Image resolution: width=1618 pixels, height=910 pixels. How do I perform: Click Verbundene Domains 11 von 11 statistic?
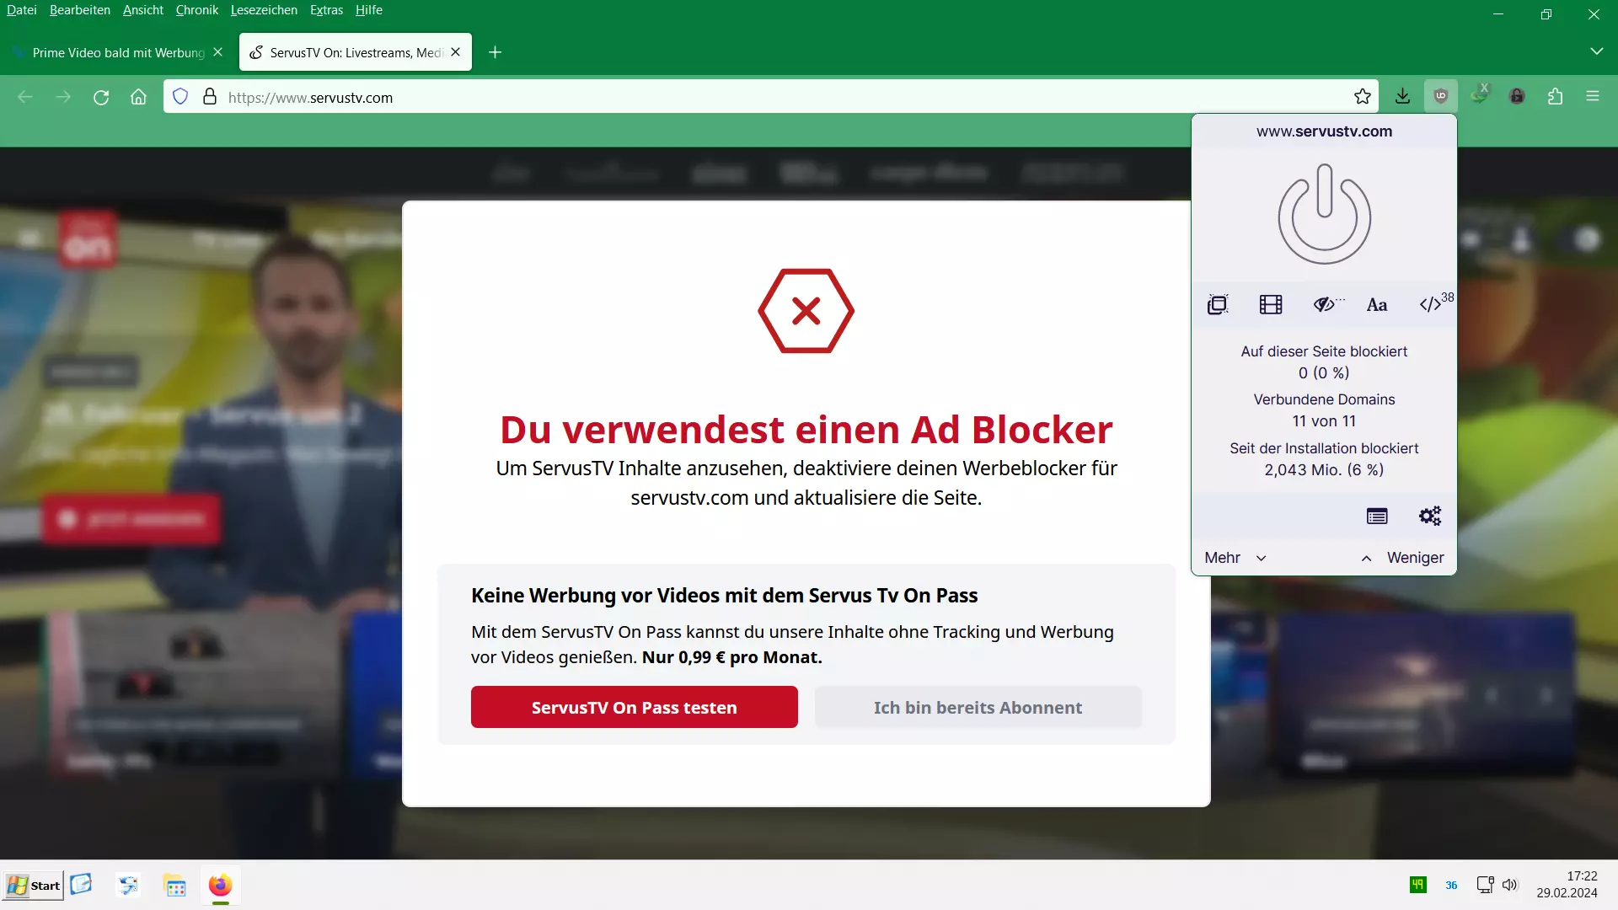1324,410
